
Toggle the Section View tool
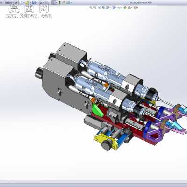coord(103,7)
